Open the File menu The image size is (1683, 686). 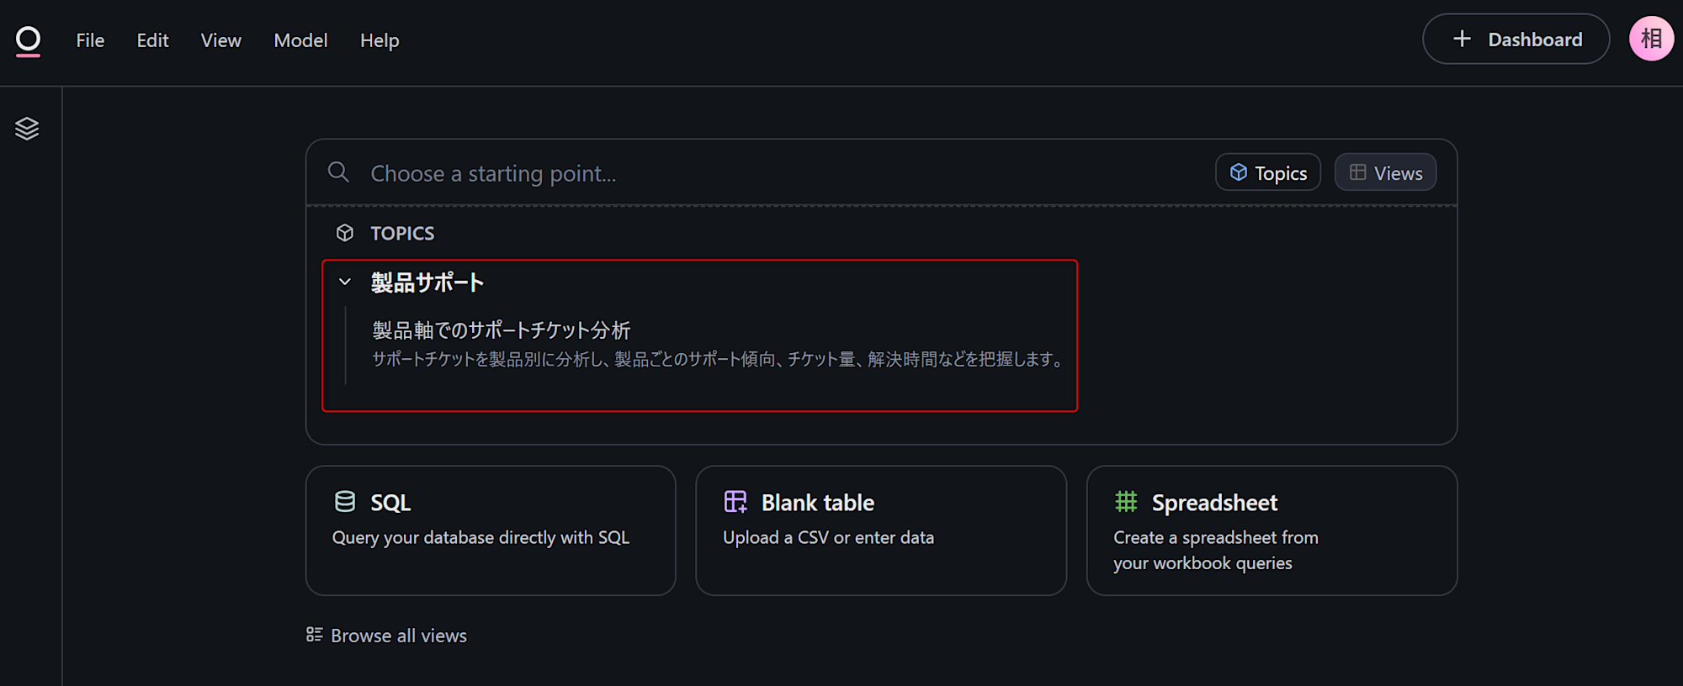(90, 40)
